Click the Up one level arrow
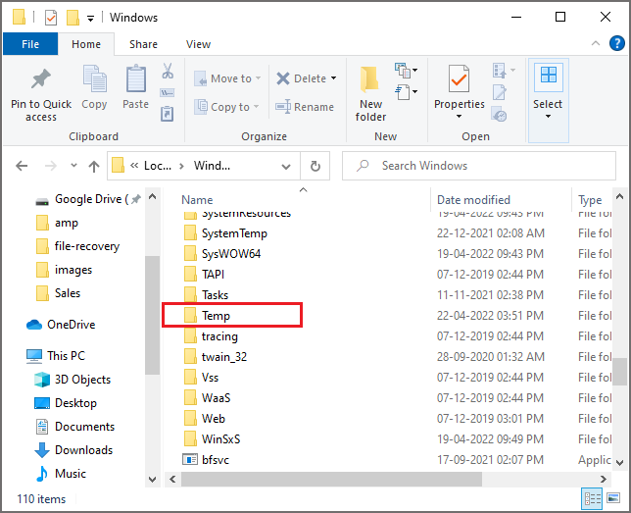Image resolution: width=631 pixels, height=513 pixels. (94, 166)
